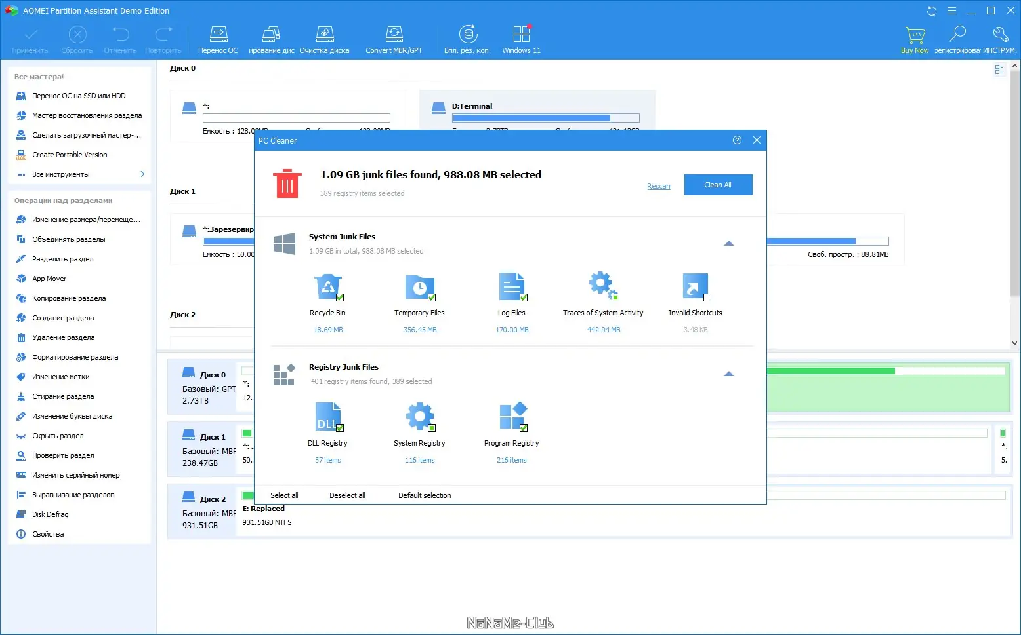Image resolution: width=1021 pixels, height=635 pixels.
Task: Collapse the System Junk Files section
Action: [728, 243]
